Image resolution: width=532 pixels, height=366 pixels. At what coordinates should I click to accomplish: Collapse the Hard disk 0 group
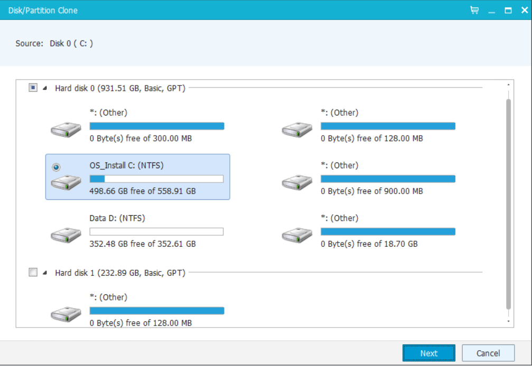[x=45, y=88]
